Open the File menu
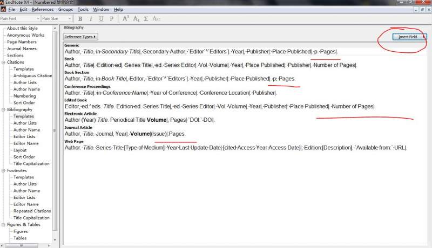 [x=11, y=9]
